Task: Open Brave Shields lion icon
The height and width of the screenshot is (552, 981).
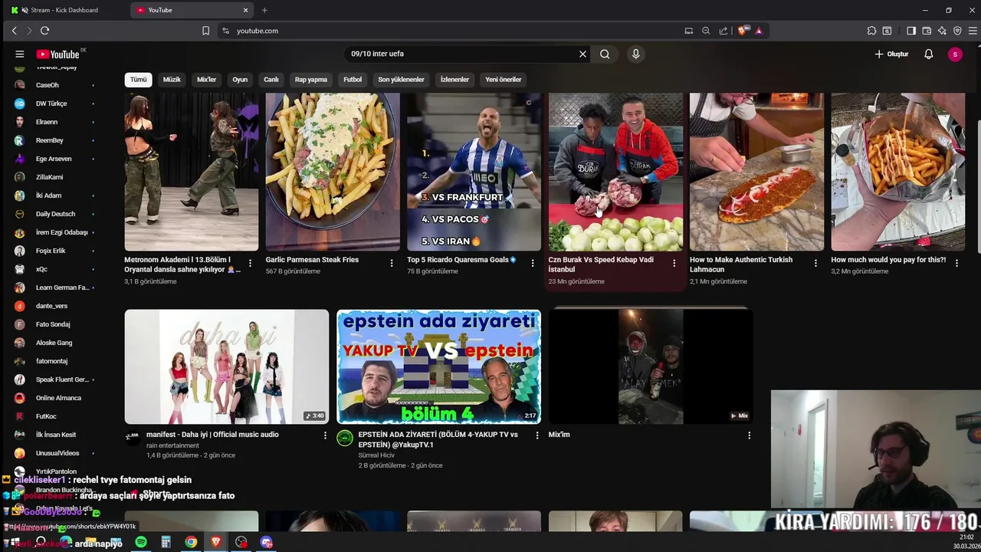Action: (742, 31)
